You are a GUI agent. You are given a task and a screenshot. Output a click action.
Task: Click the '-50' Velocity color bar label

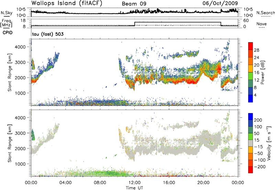click(258, 153)
